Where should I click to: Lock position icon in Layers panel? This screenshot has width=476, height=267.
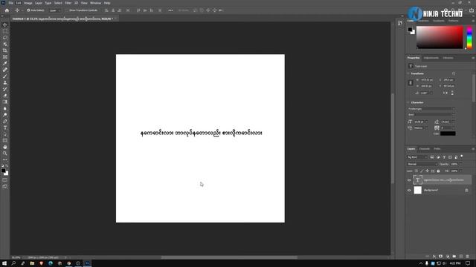(x=427, y=171)
